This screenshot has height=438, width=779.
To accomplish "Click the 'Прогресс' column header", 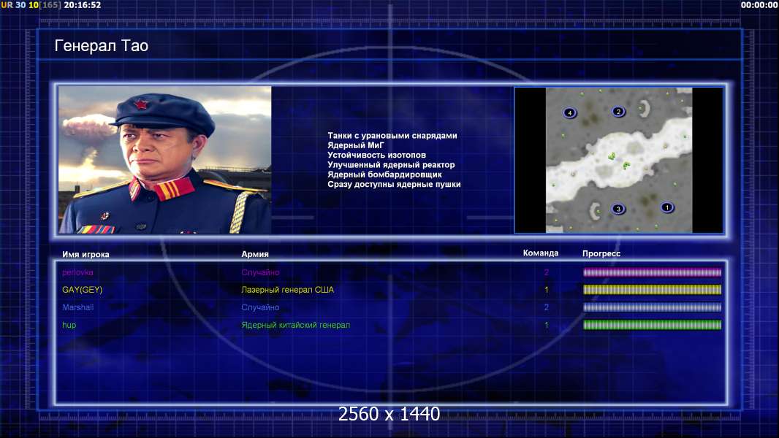I will coord(601,253).
